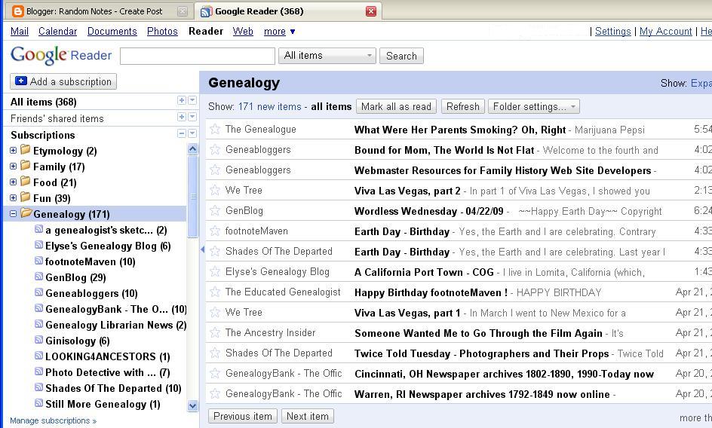Viewport: 712px width, 428px height.
Task: Expand the Etymology folder
Action: click(x=13, y=150)
